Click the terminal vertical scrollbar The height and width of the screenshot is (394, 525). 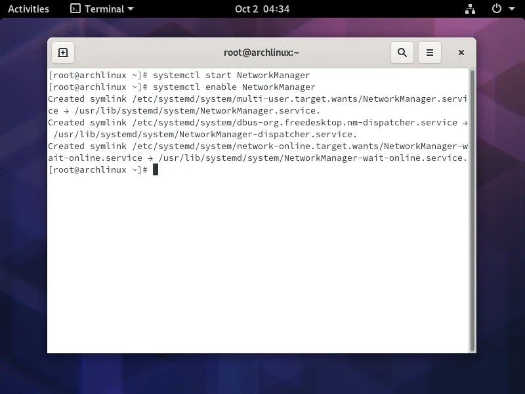[472, 210]
